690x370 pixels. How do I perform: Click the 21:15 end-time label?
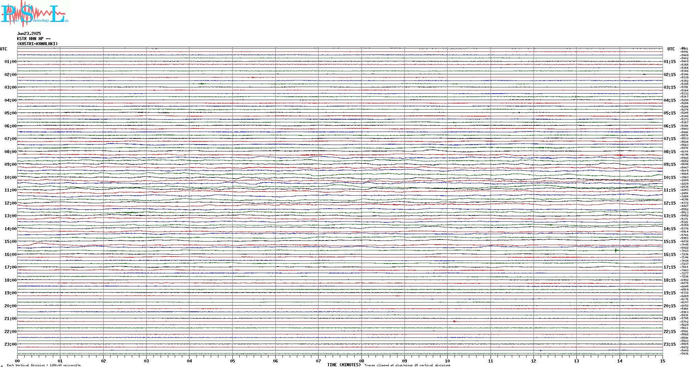click(670, 319)
